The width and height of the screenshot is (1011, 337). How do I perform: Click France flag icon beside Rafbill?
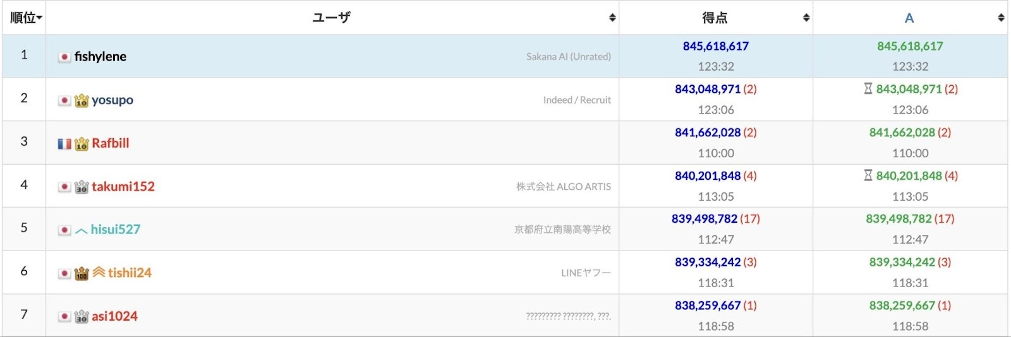point(64,144)
